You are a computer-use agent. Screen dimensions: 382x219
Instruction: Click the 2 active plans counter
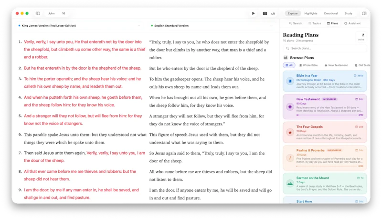click(361, 37)
